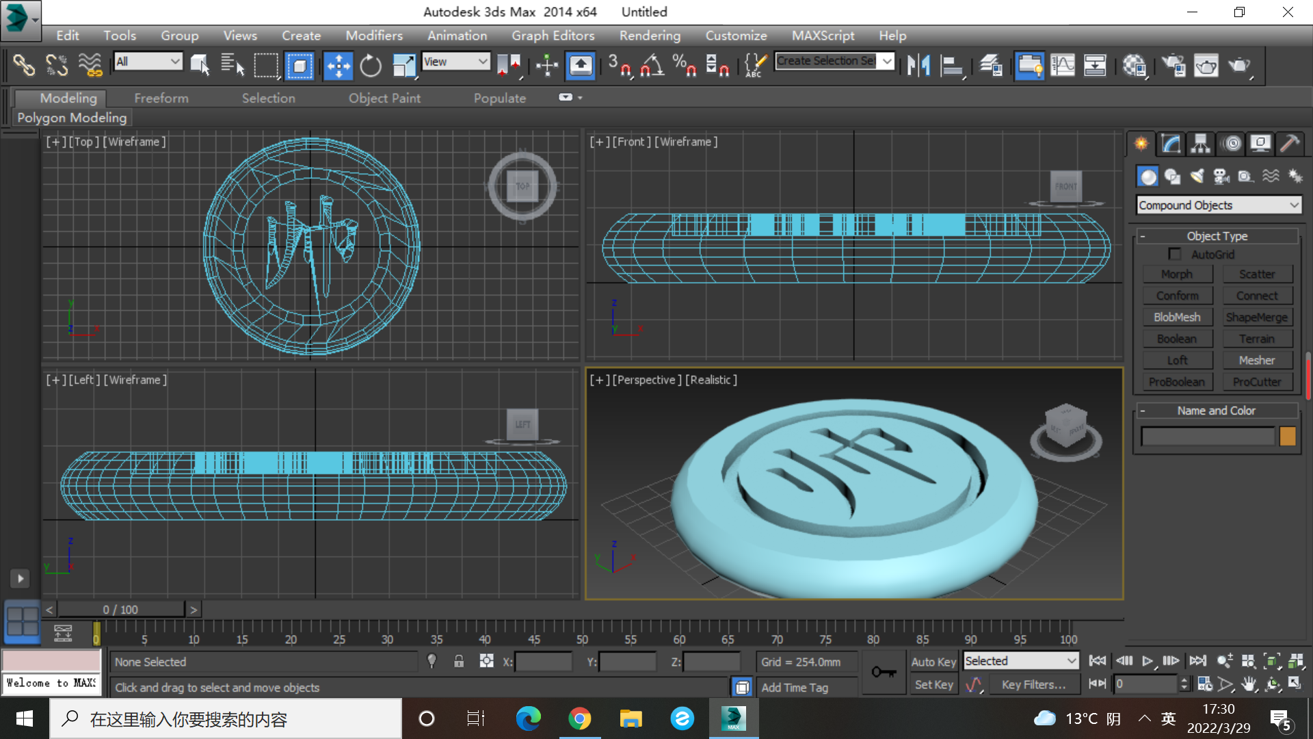Click the ProBoolean button
This screenshot has width=1313, height=739.
[x=1178, y=381]
